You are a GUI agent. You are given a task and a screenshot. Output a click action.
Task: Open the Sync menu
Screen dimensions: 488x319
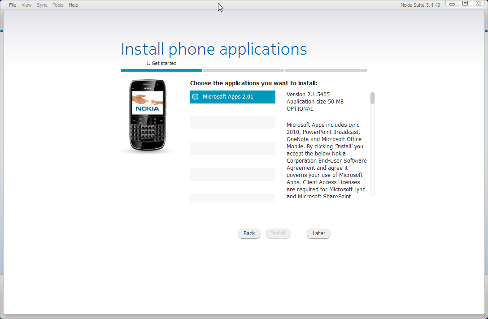(42, 5)
